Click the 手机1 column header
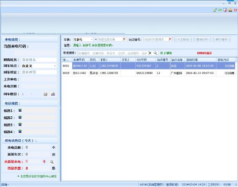This screenshot has height=187, width=238. [110, 60]
